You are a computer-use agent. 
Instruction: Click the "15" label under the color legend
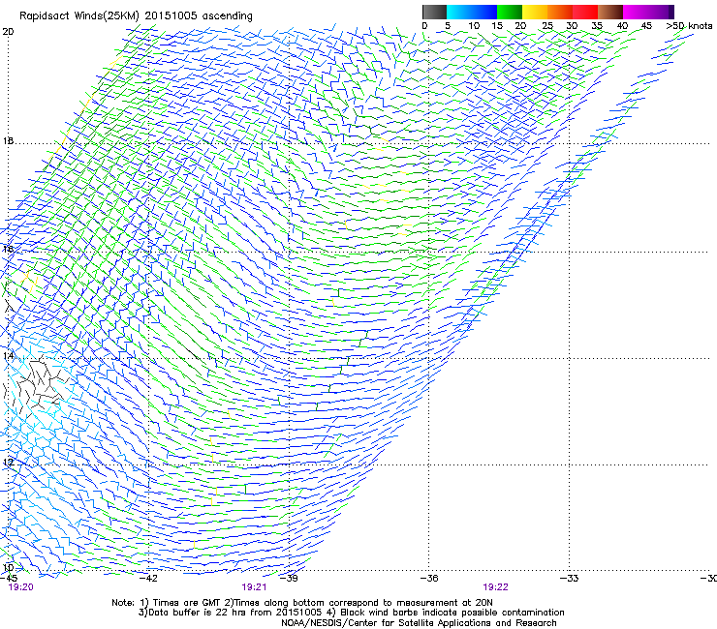coord(497,26)
